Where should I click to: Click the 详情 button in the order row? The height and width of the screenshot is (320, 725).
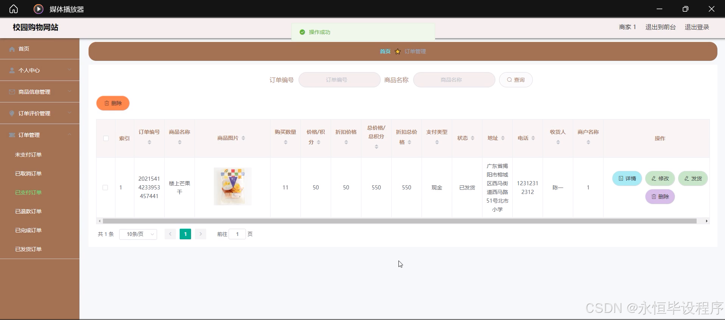[627, 178]
